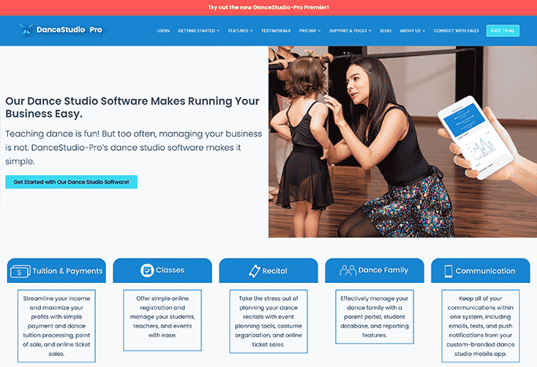Click the dance teacher hero image
This screenshot has height=367, width=537.
pyautogui.click(x=403, y=141)
